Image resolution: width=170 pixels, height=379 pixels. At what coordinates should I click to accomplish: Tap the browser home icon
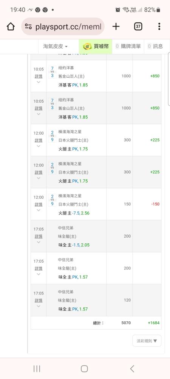(11, 27)
